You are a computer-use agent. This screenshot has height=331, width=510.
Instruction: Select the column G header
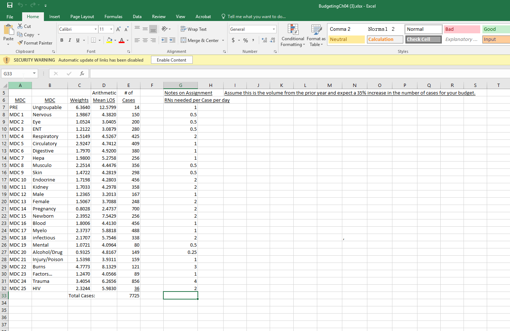pos(180,85)
